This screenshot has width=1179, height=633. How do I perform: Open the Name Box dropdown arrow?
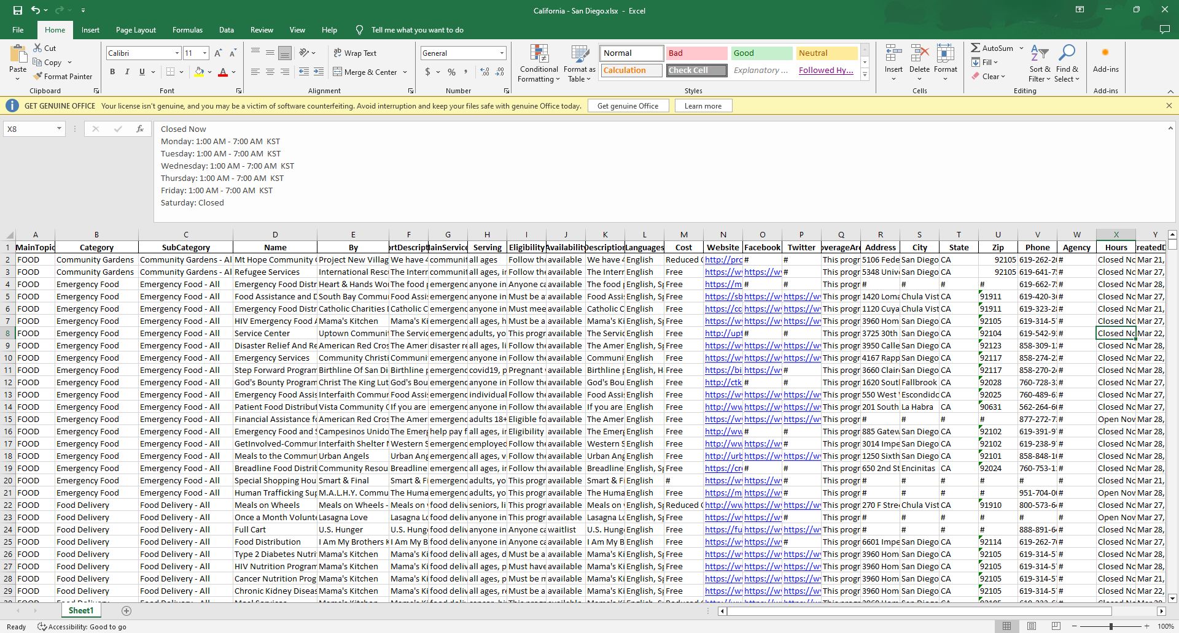click(59, 129)
